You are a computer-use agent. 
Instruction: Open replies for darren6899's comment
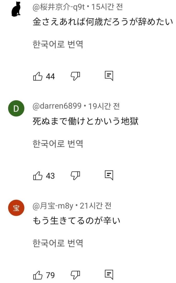coord(109,175)
